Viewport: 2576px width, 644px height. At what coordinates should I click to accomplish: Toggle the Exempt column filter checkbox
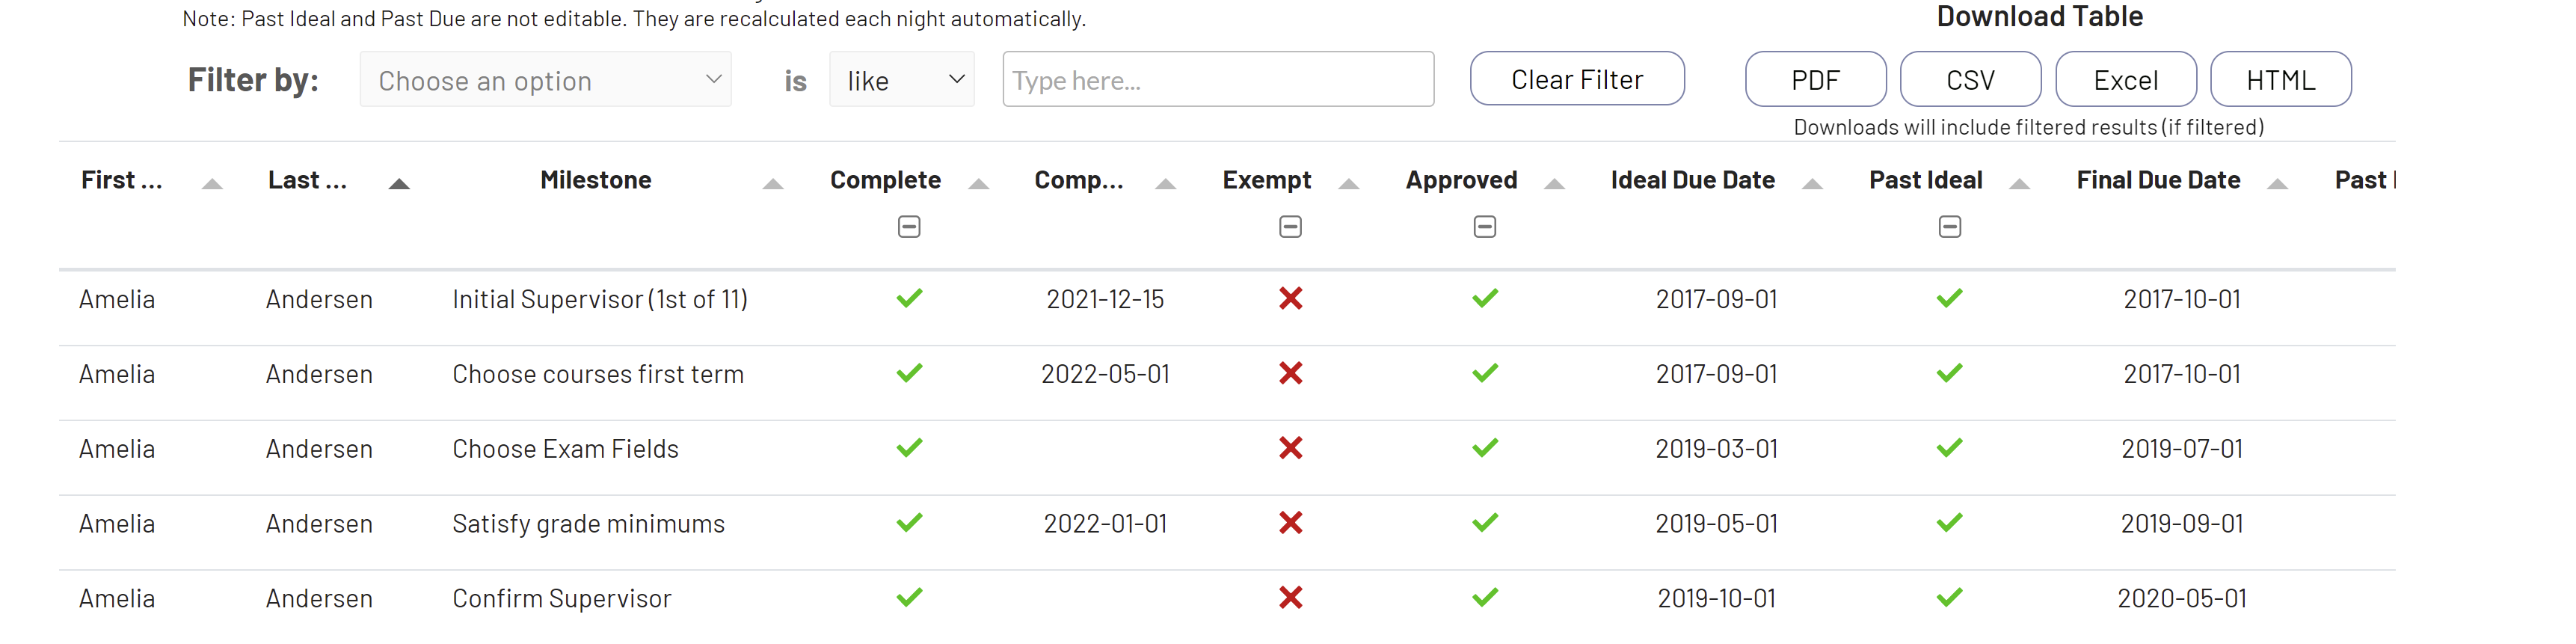[x=1290, y=227]
